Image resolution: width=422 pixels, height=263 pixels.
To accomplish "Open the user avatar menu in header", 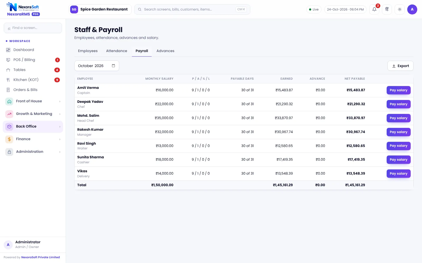I will point(412,9).
